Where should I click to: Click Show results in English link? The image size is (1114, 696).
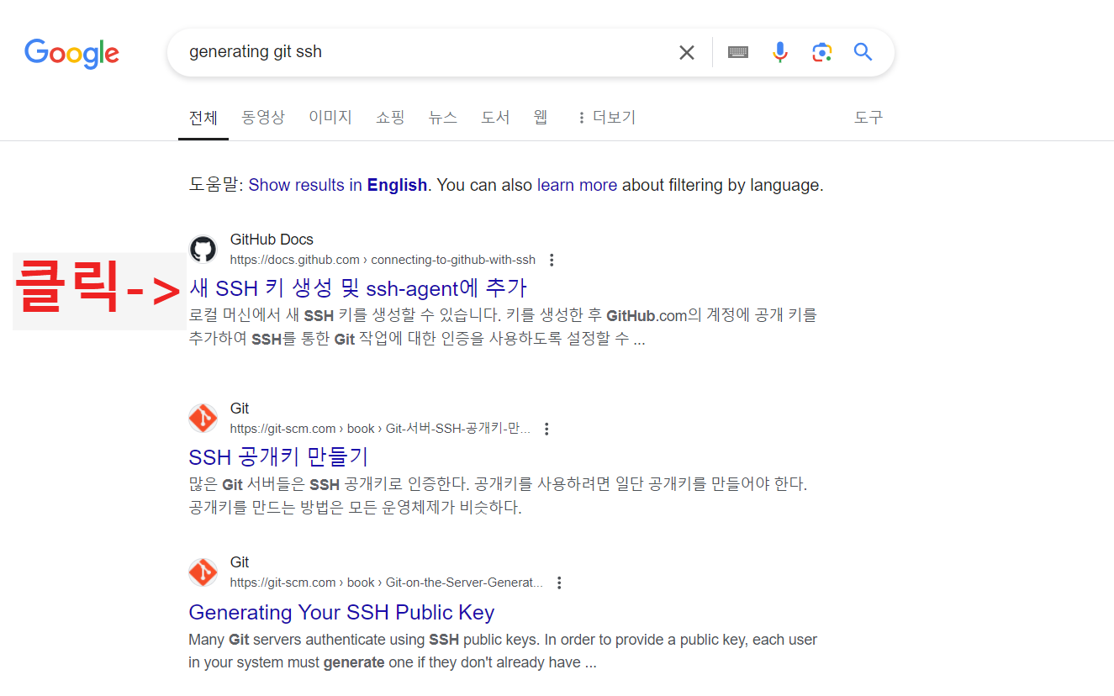point(338,185)
